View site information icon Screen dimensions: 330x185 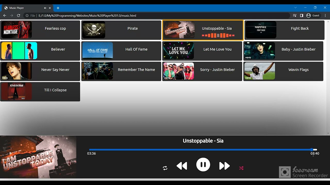point(27,16)
